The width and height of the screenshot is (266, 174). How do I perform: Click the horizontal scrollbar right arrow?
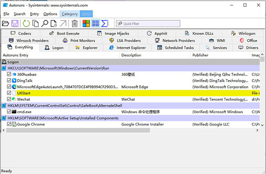pos(257,130)
